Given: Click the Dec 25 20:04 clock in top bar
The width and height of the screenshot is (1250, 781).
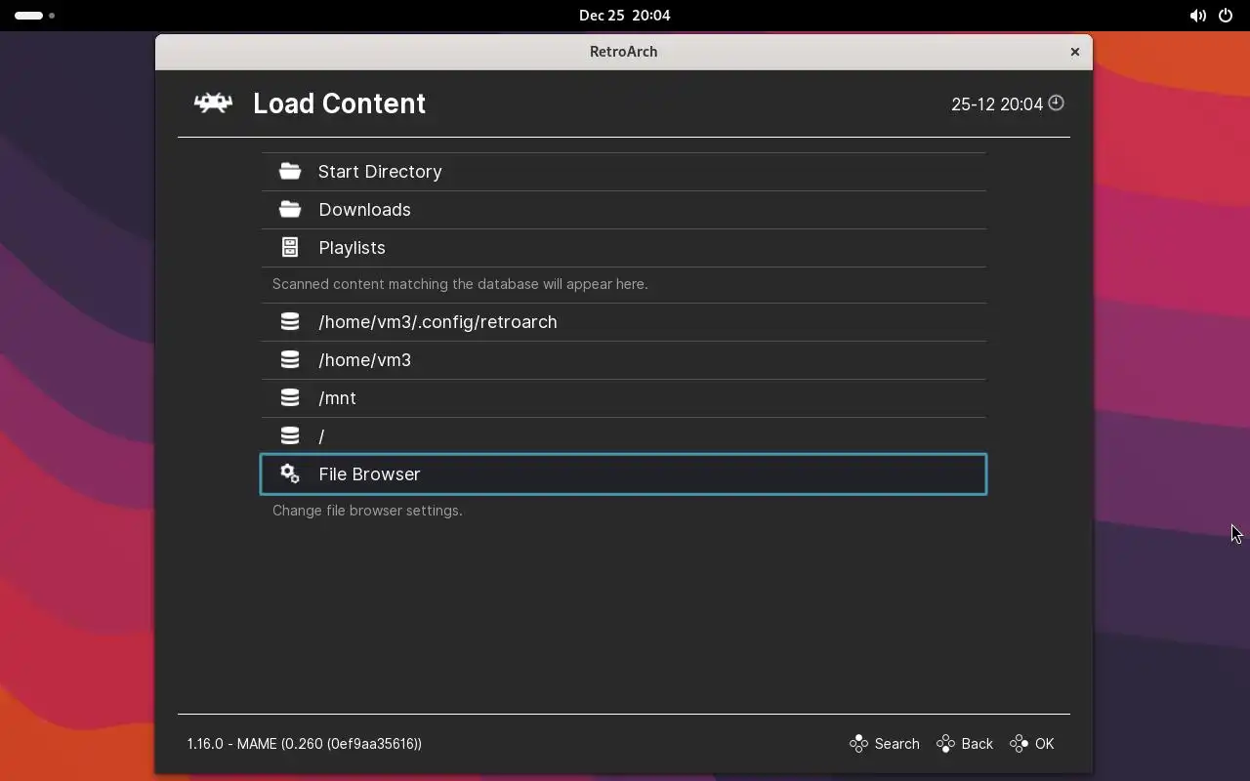Looking at the screenshot, I should coord(624,16).
